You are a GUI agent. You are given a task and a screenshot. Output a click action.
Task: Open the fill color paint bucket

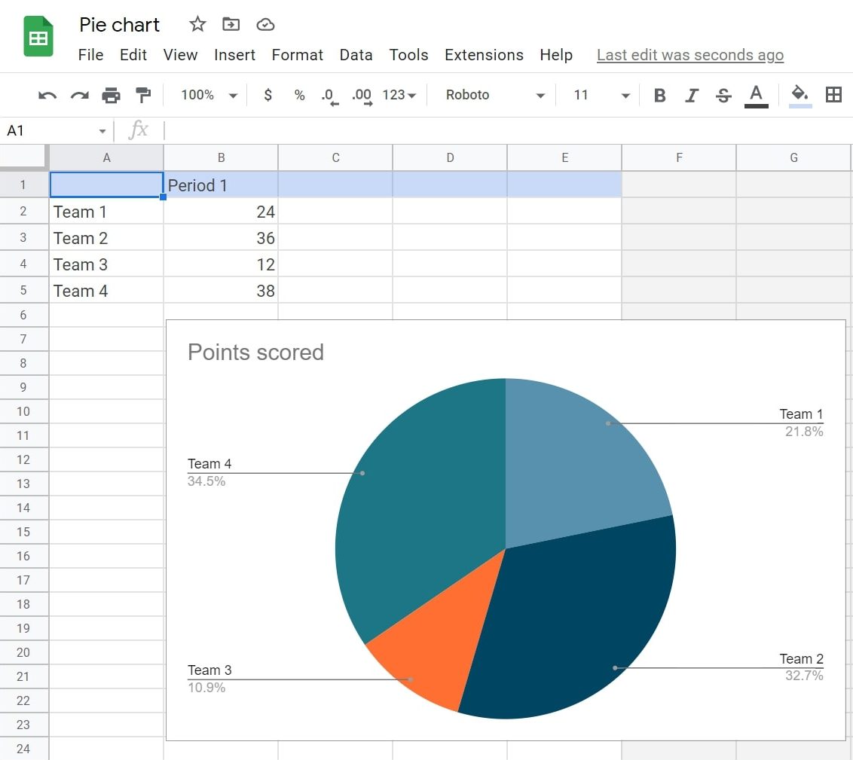[799, 95]
